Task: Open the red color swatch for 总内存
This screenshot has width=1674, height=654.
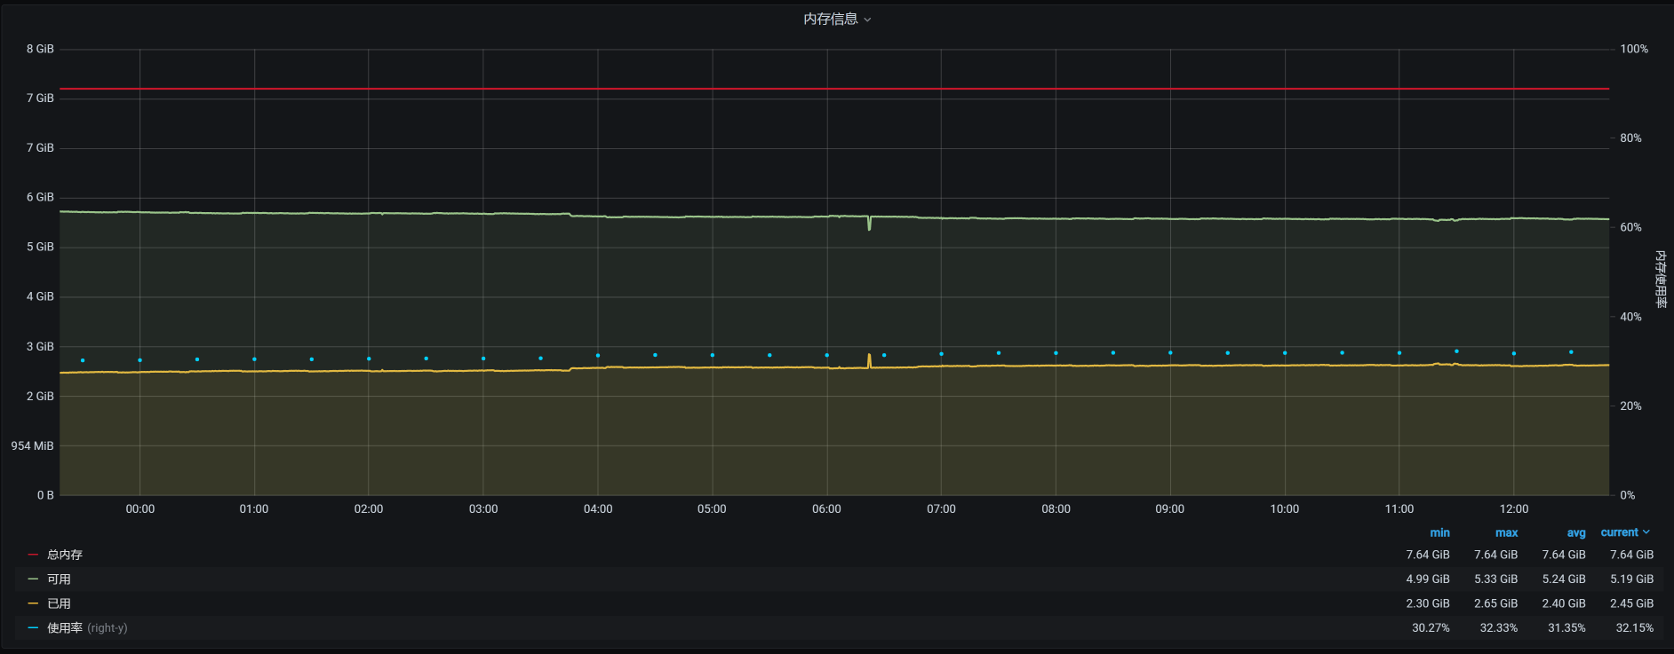Action: click(x=33, y=555)
